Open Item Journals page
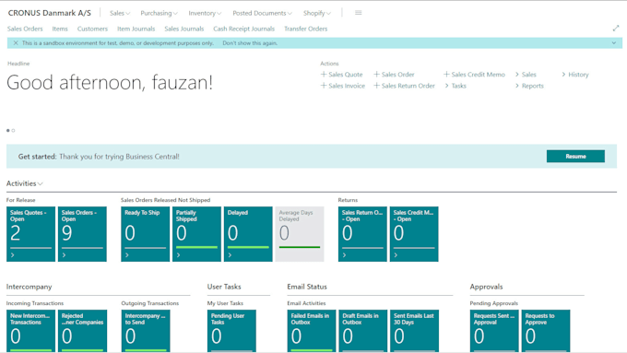Viewport: 627px width, 353px height. click(x=136, y=29)
